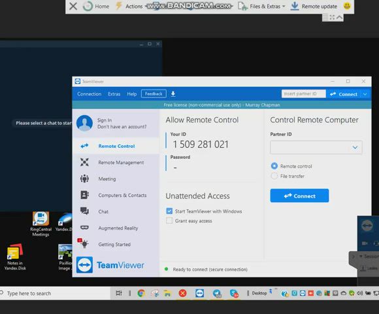Click Don't have an account link
Viewport: 379px width, 314px height.
122,127
